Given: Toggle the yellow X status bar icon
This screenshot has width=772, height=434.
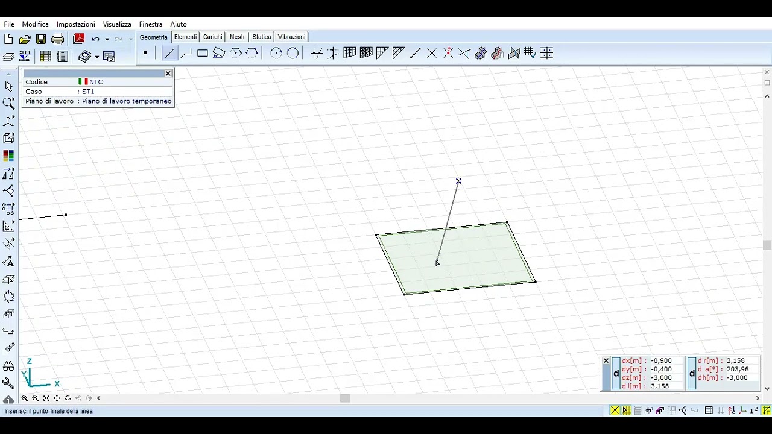Looking at the screenshot, I should coord(615,410).
